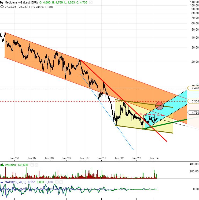
Task: Click the O: 4,600 open value
Action: pos(45,2)
